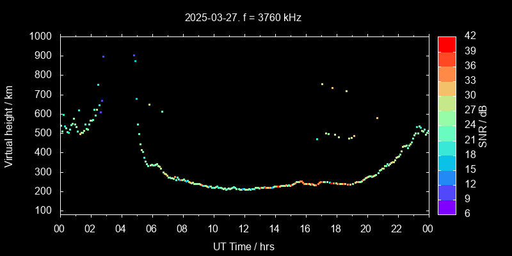Click the "06" tick on UT time axis

[x=152, y=228]
